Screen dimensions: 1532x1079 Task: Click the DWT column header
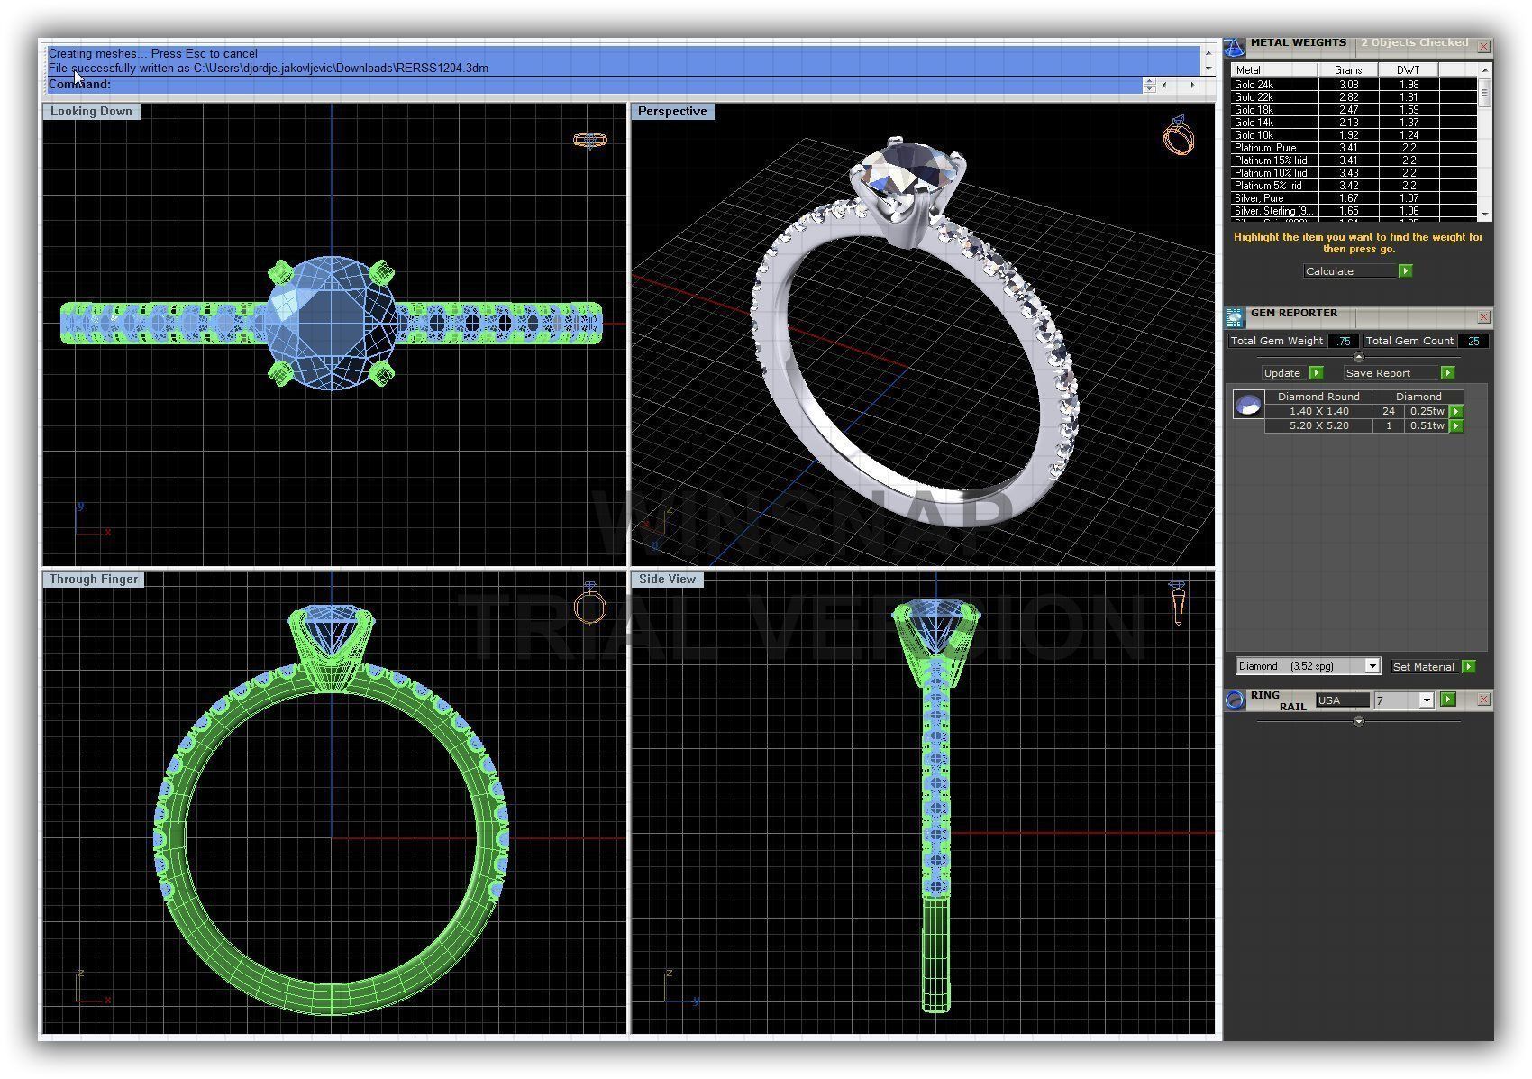pos(1409,70)
